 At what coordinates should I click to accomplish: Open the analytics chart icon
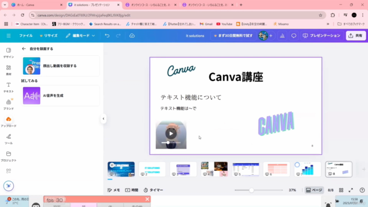click(282, 36)
